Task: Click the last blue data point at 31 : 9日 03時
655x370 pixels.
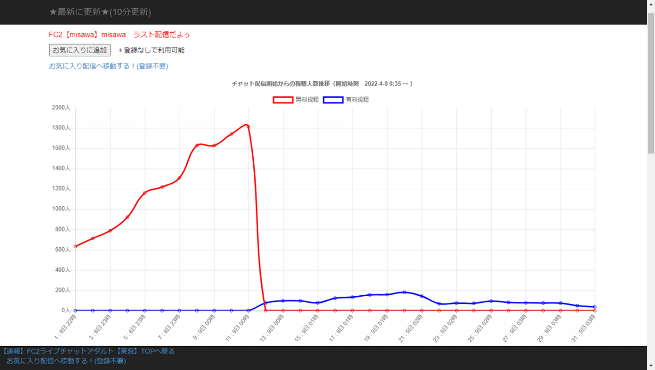Action: point(595,307)
